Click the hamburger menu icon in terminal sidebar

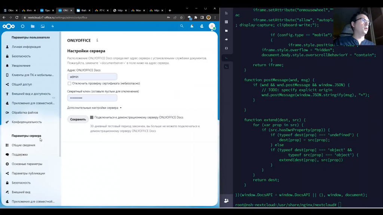tap(226, 13)
